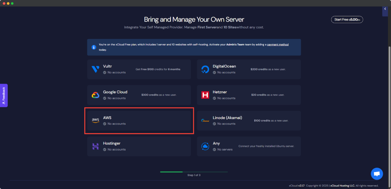391x189 pixels.
Task: Select the Google Cloud logo icon
Action: [x=95, y=95]
